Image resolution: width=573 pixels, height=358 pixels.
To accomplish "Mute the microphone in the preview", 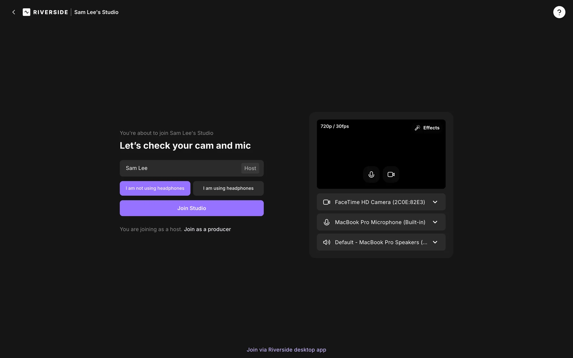I will click(x=371, y=175).
